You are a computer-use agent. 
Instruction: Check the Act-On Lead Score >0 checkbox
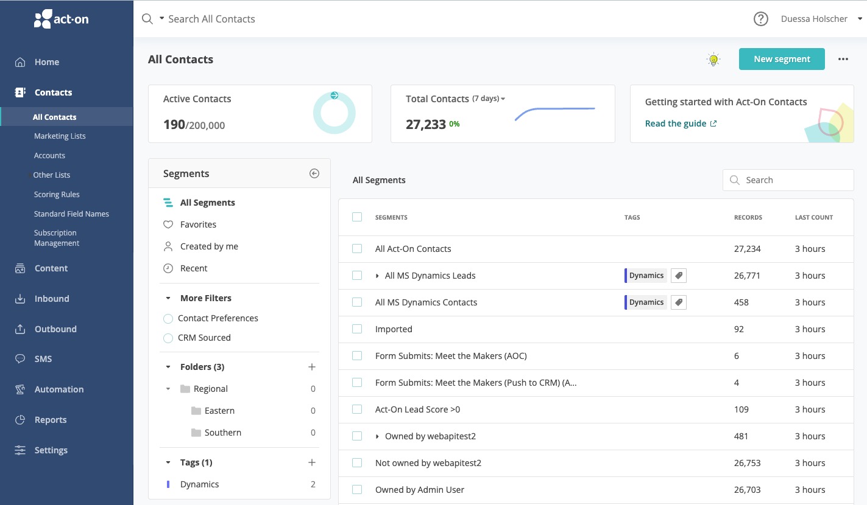tap(357, 409)
